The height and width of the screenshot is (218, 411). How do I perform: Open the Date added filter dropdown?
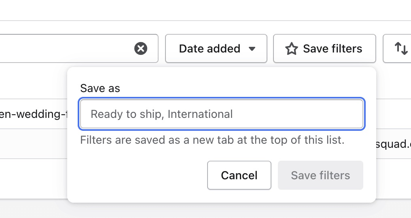pos(216,48)
